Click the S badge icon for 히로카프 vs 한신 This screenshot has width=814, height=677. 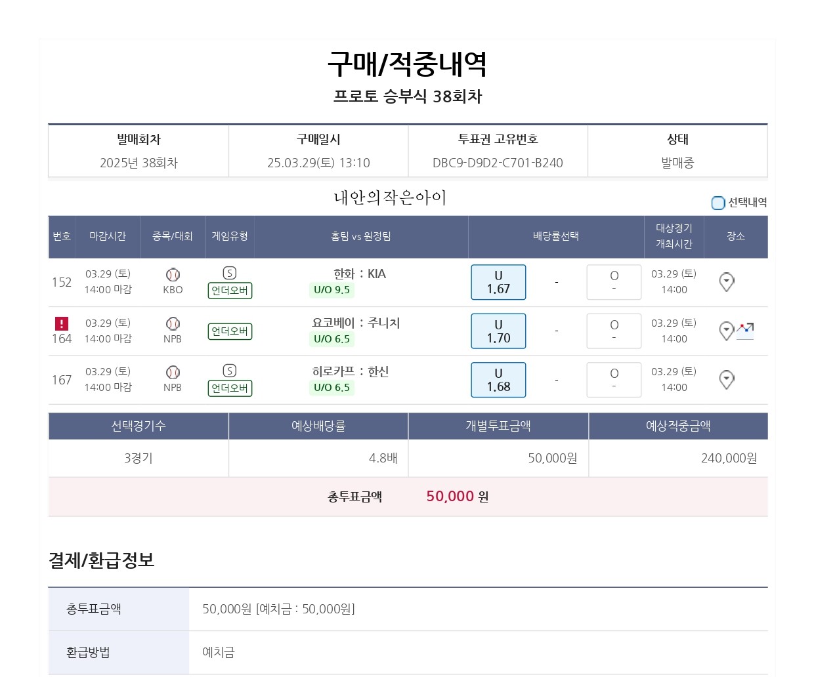(230, 371)
